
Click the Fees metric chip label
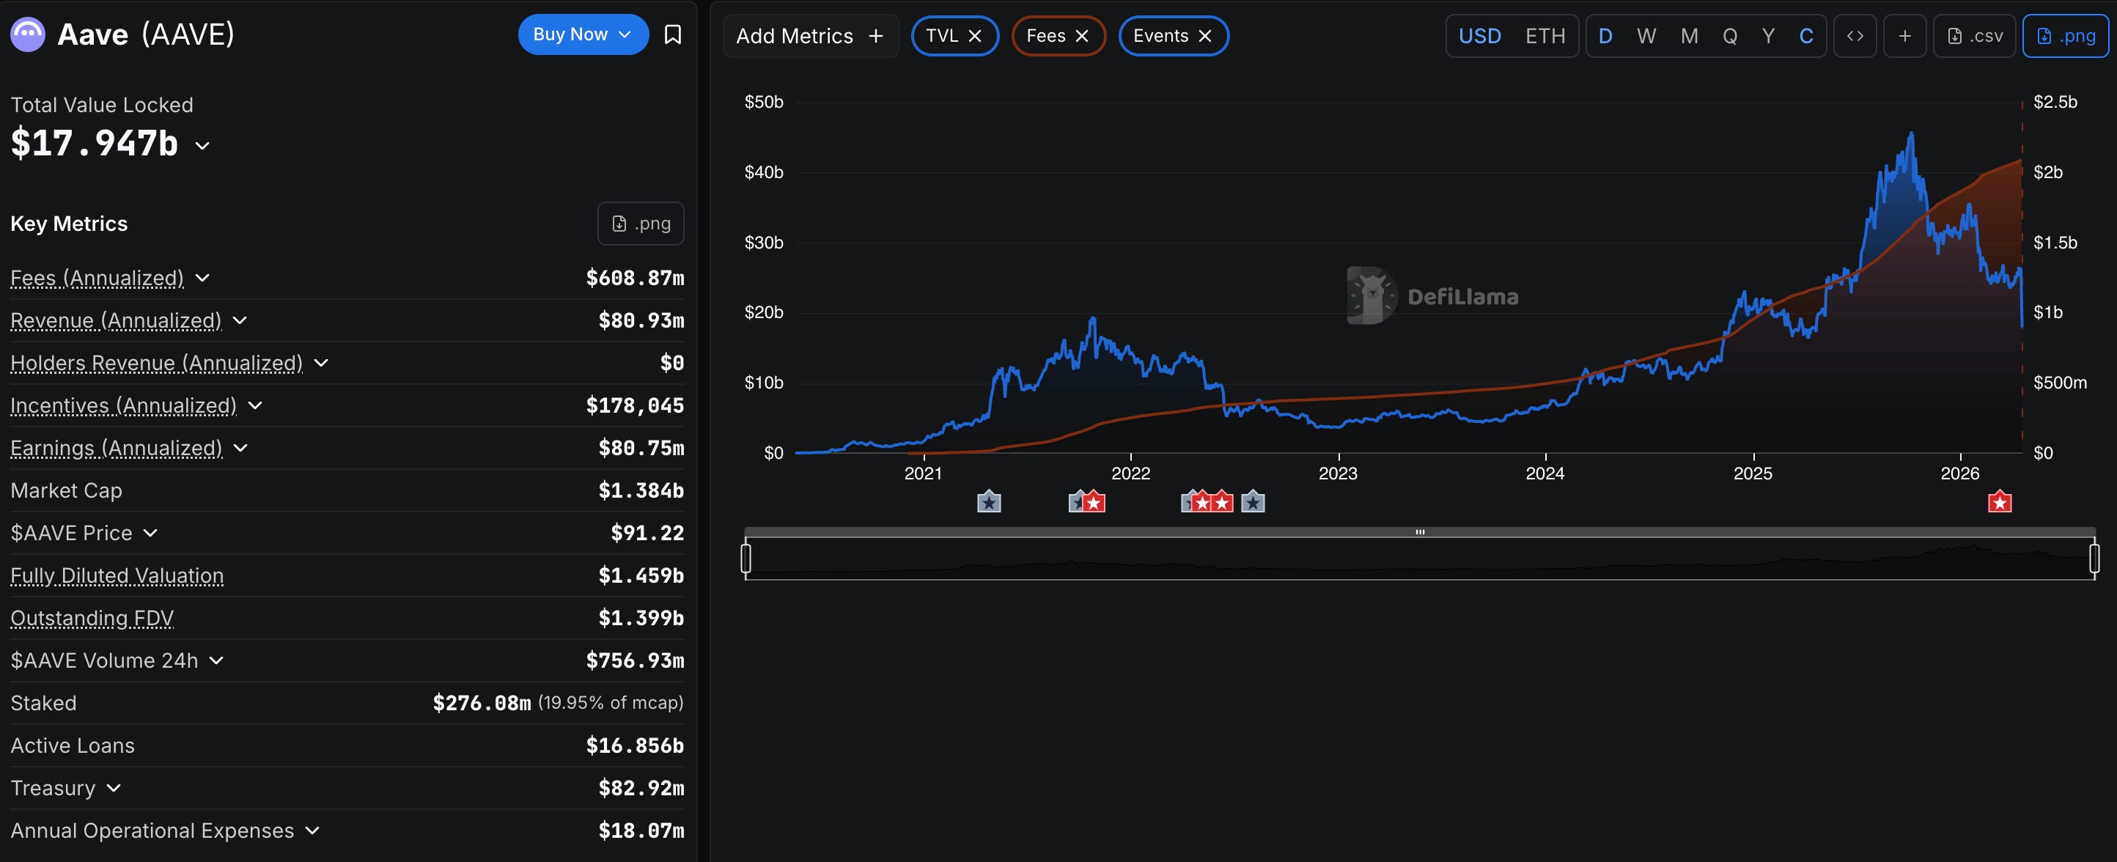pos(1045,36)
